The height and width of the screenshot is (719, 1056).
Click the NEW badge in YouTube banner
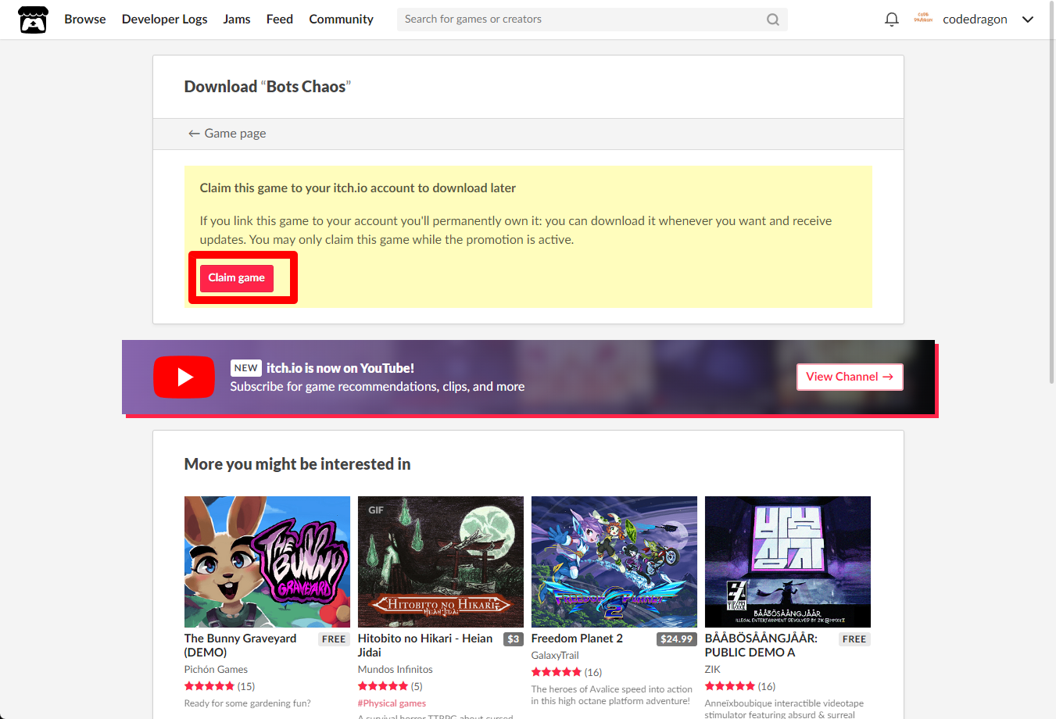click(x=246, y=368)
